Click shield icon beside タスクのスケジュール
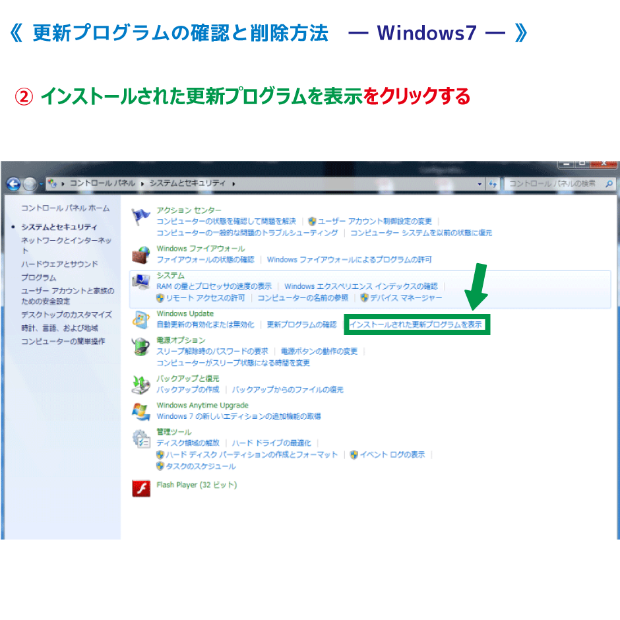Viewport: 620px width, 620px height. [160, 466]
